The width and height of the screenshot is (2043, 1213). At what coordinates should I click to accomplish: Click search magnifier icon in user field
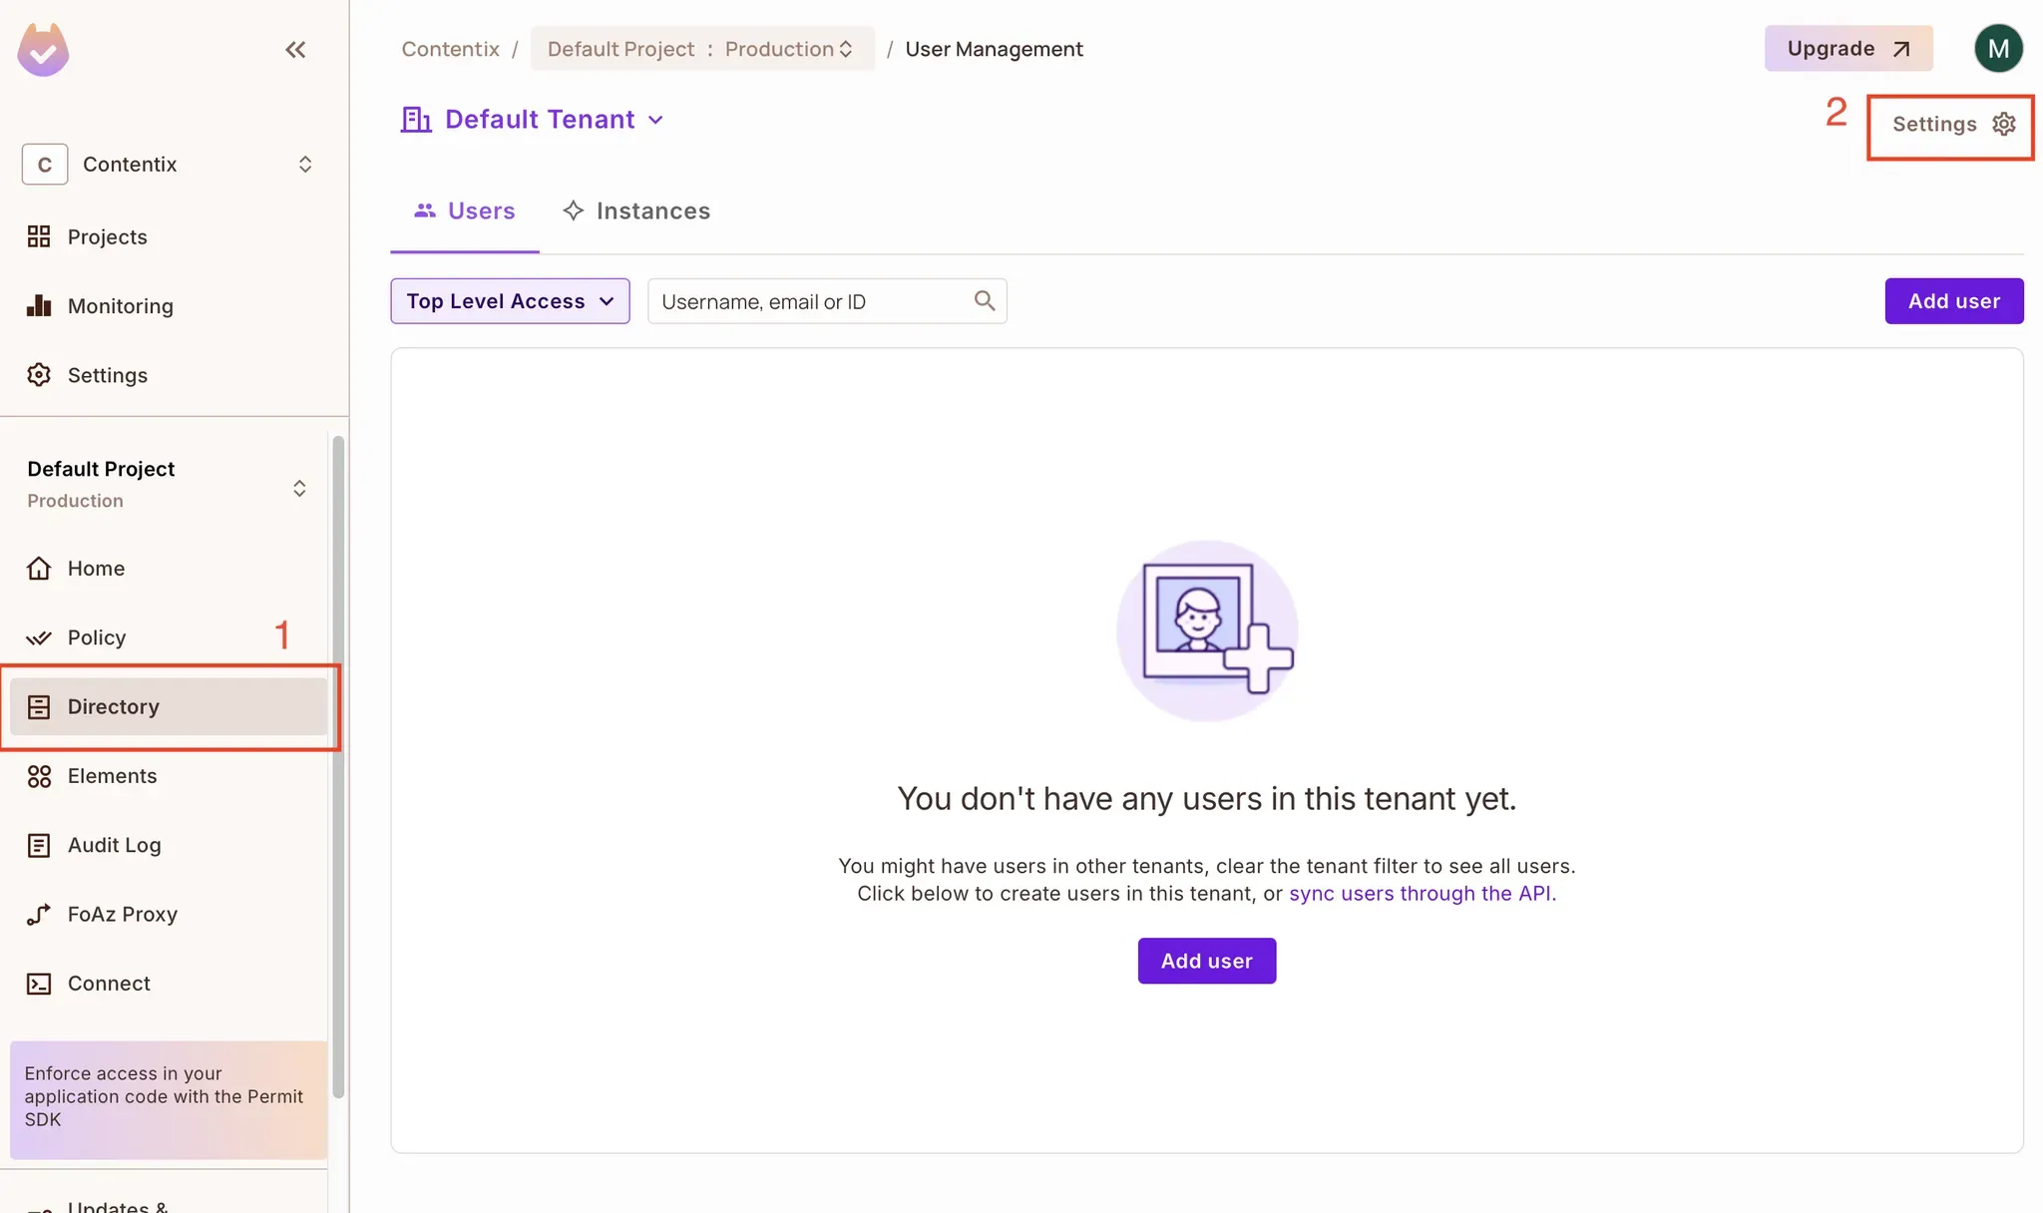point(984,300)
